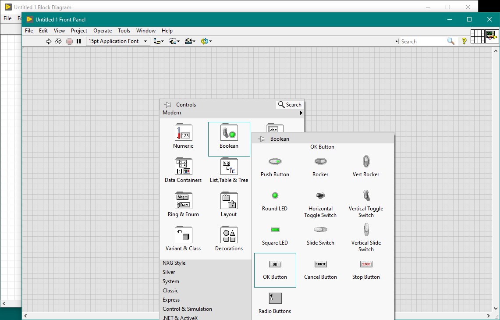Screen dimensions: 500x320
Task: Expand the Modern palette category arrow
Action: click(301, 113)
